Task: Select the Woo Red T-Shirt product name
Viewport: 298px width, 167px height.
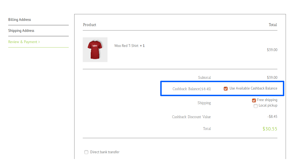Action: pyautogui.click(x=126, y=46)
